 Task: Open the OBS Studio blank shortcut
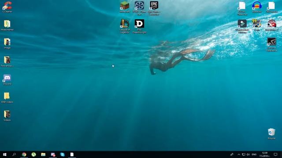click(271, 7)
